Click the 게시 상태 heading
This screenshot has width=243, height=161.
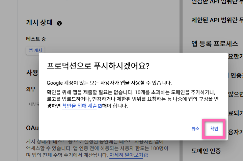click(39, 23)
